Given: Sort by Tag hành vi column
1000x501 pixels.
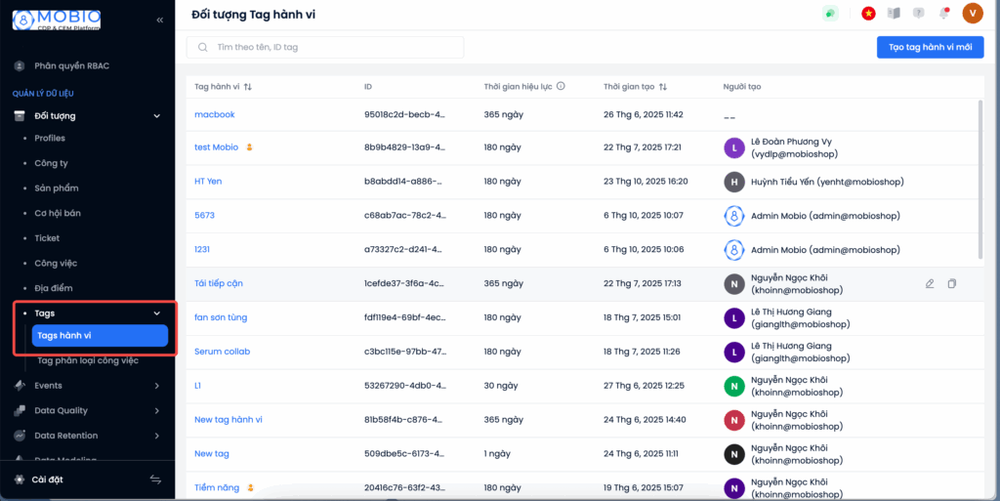Looking at the screenshot, I should click(x=248, y=87).
